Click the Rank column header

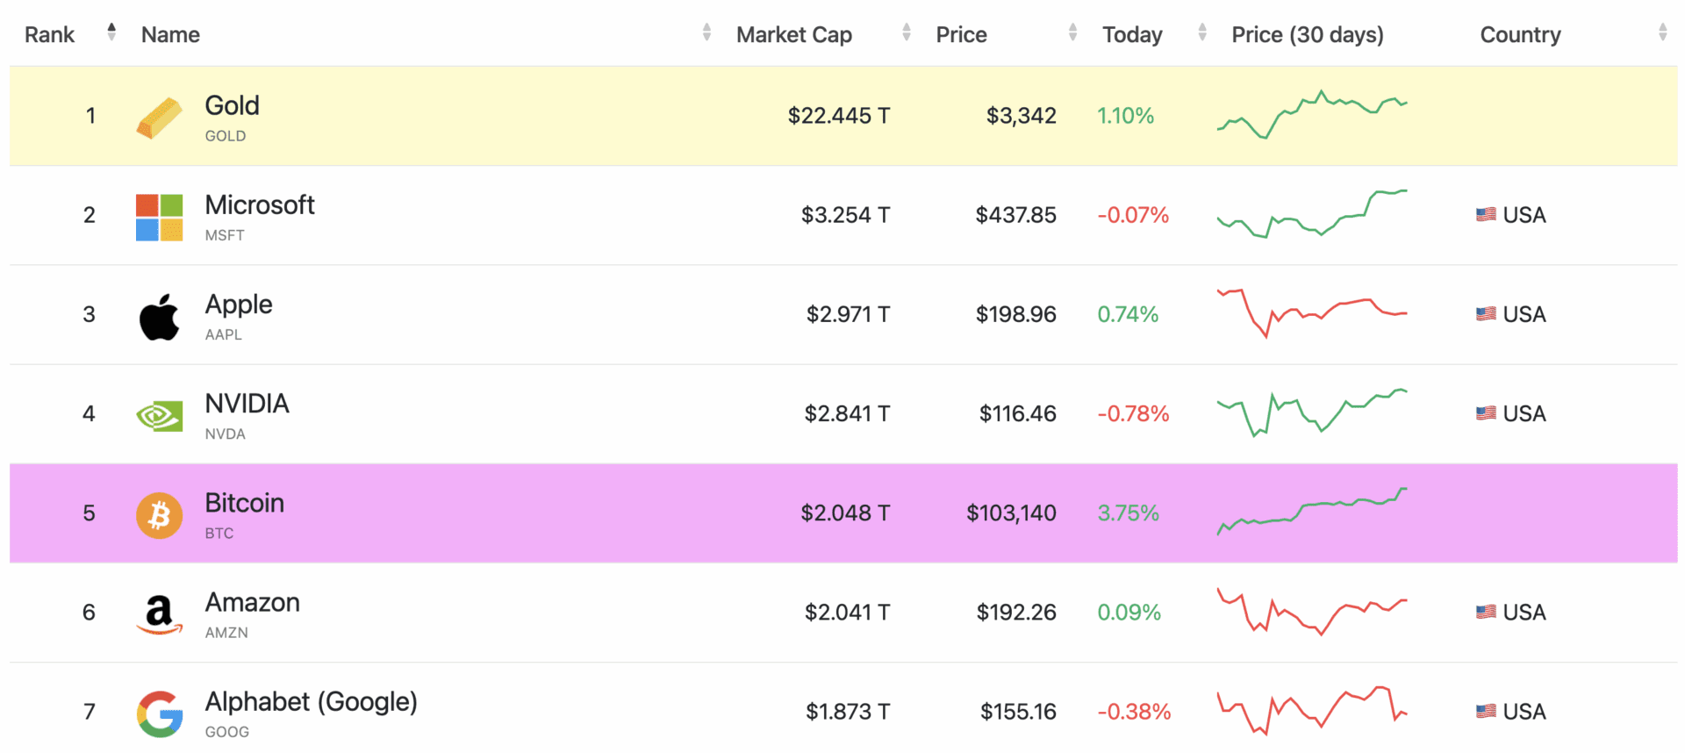(49, 35)
